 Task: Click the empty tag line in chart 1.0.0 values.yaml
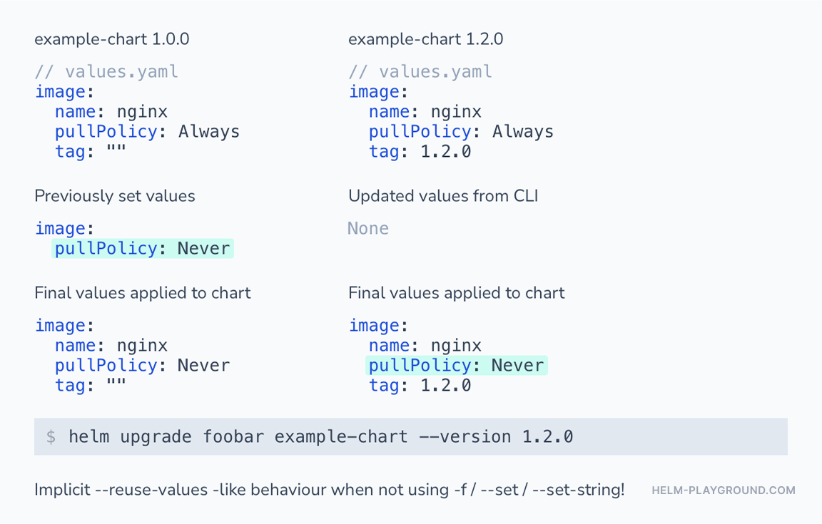coord(91,151)
